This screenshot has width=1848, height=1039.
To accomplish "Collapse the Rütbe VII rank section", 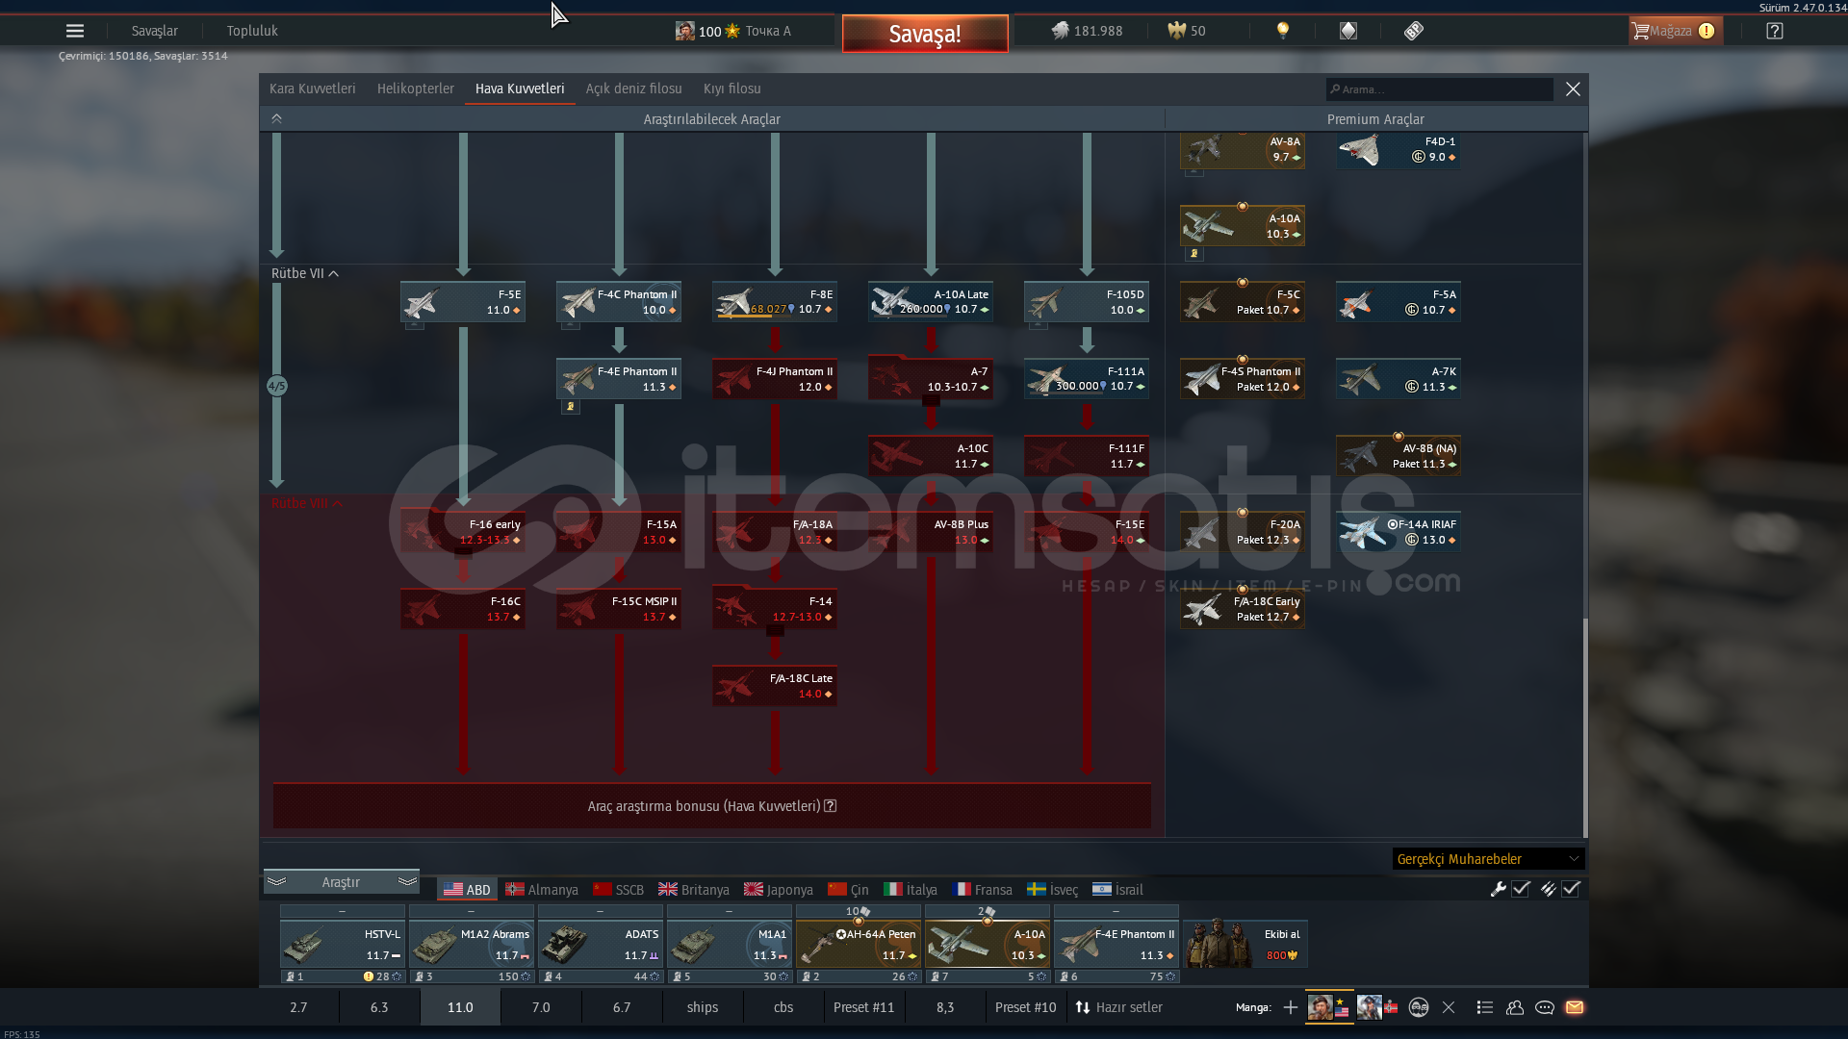I will pyautogui.click(x=334, y=274).
